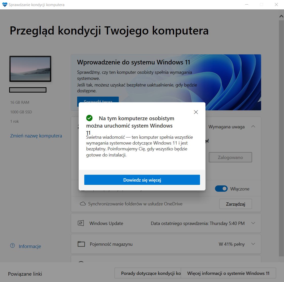Screen dimensions: 284x282
Task: Click the Windows Update refresh icon
Action: 81,223
